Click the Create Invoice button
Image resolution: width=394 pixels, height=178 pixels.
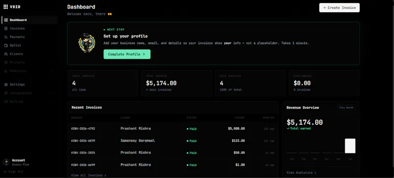pyautogui.click(x=339, y=7)
